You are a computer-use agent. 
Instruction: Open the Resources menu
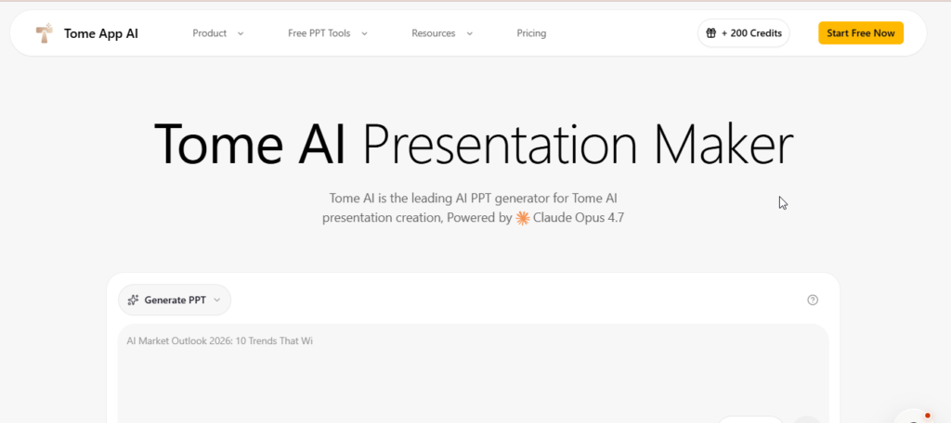pos(442,33)
